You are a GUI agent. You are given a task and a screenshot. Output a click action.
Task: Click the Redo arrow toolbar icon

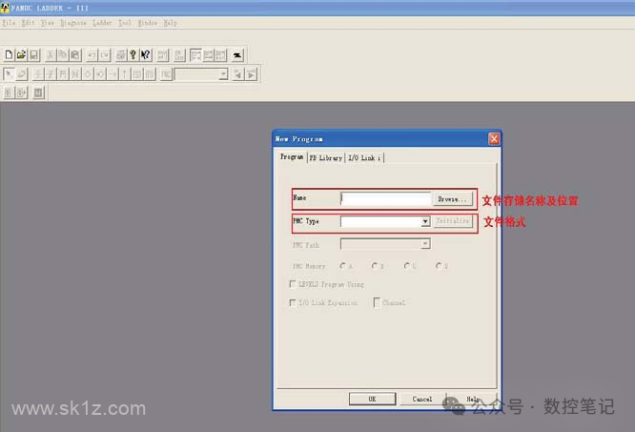click(x=105, y=54)
